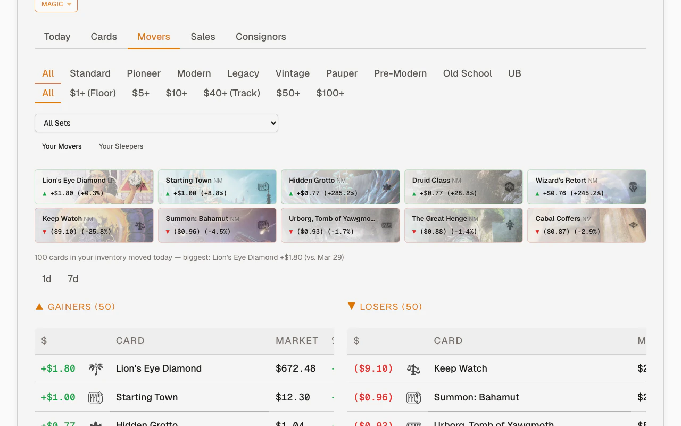Switch to the 1d time range
Screen dimensions: 681x426
[x=47, y=279]
